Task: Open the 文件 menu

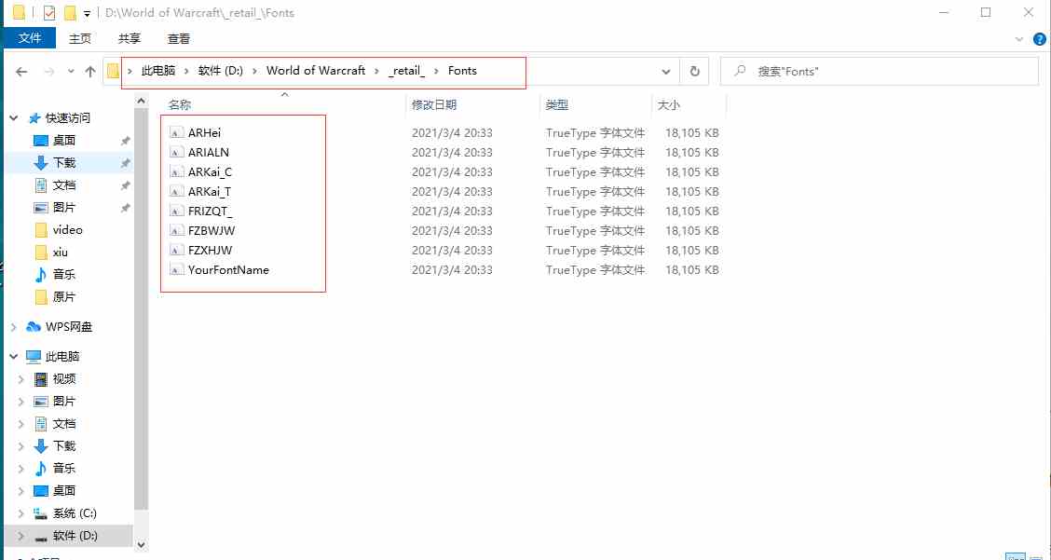Action: [x=30, y=38]
